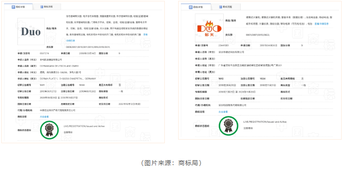Click 点击查看 link in 多火 panel's 商标流程 row

[223, 112]
